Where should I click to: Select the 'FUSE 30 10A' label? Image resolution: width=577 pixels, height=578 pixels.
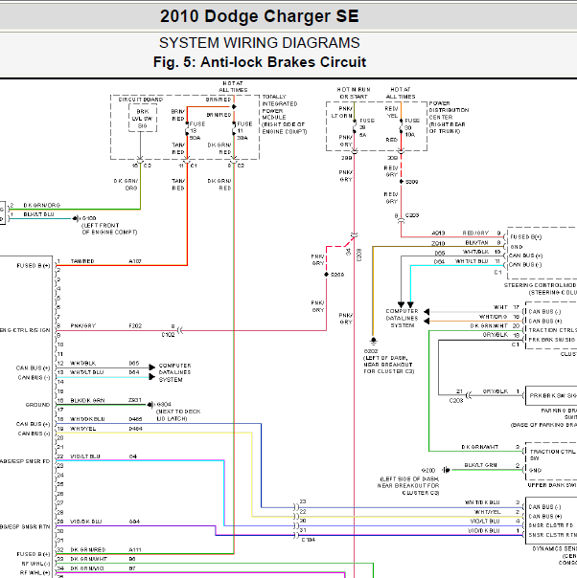(412, 127)
